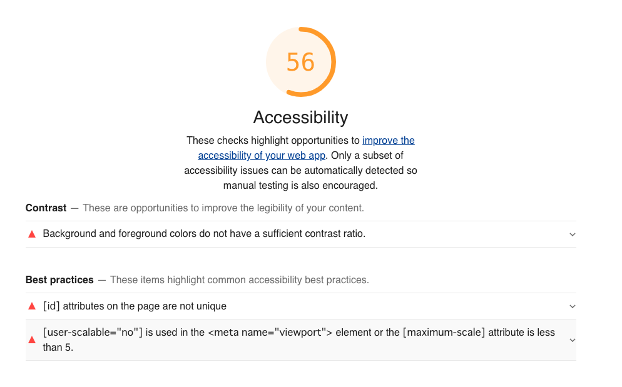This screenshot has height=387, width=622.
Task: Expand the contrast ratio audit chevron
Action: click(572, 234)
